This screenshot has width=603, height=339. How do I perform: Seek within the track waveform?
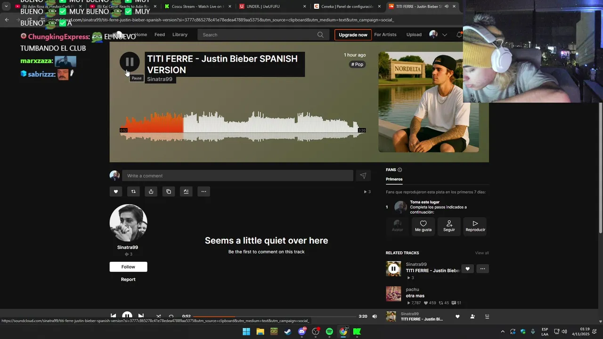tap(243, 126)
